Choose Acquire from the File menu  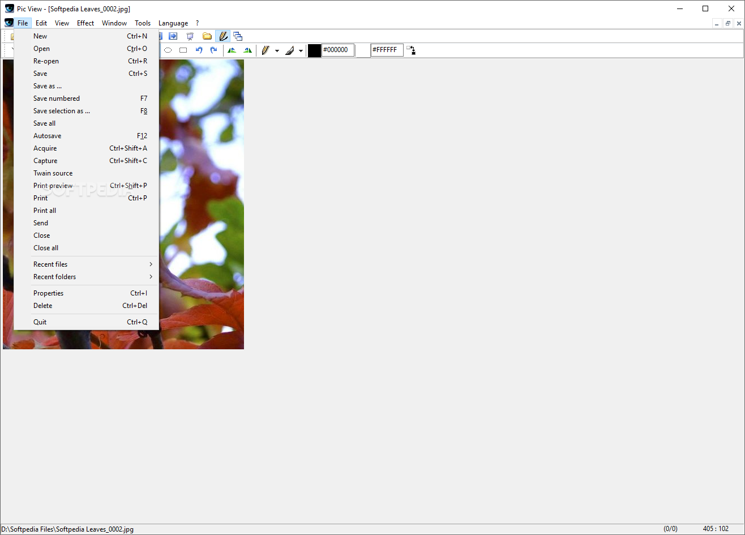[x=86, y=148]
